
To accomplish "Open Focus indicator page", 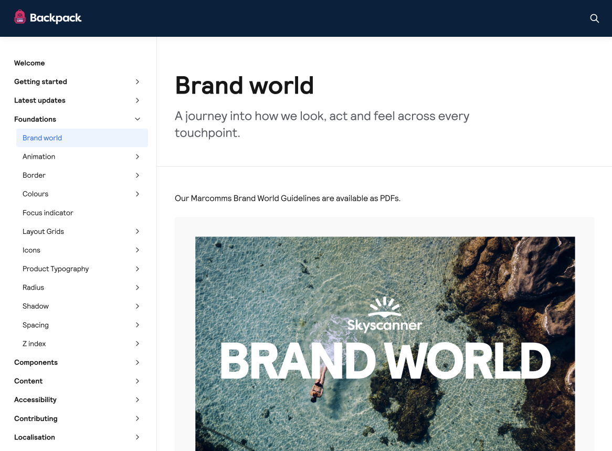I will coord(48,212).
